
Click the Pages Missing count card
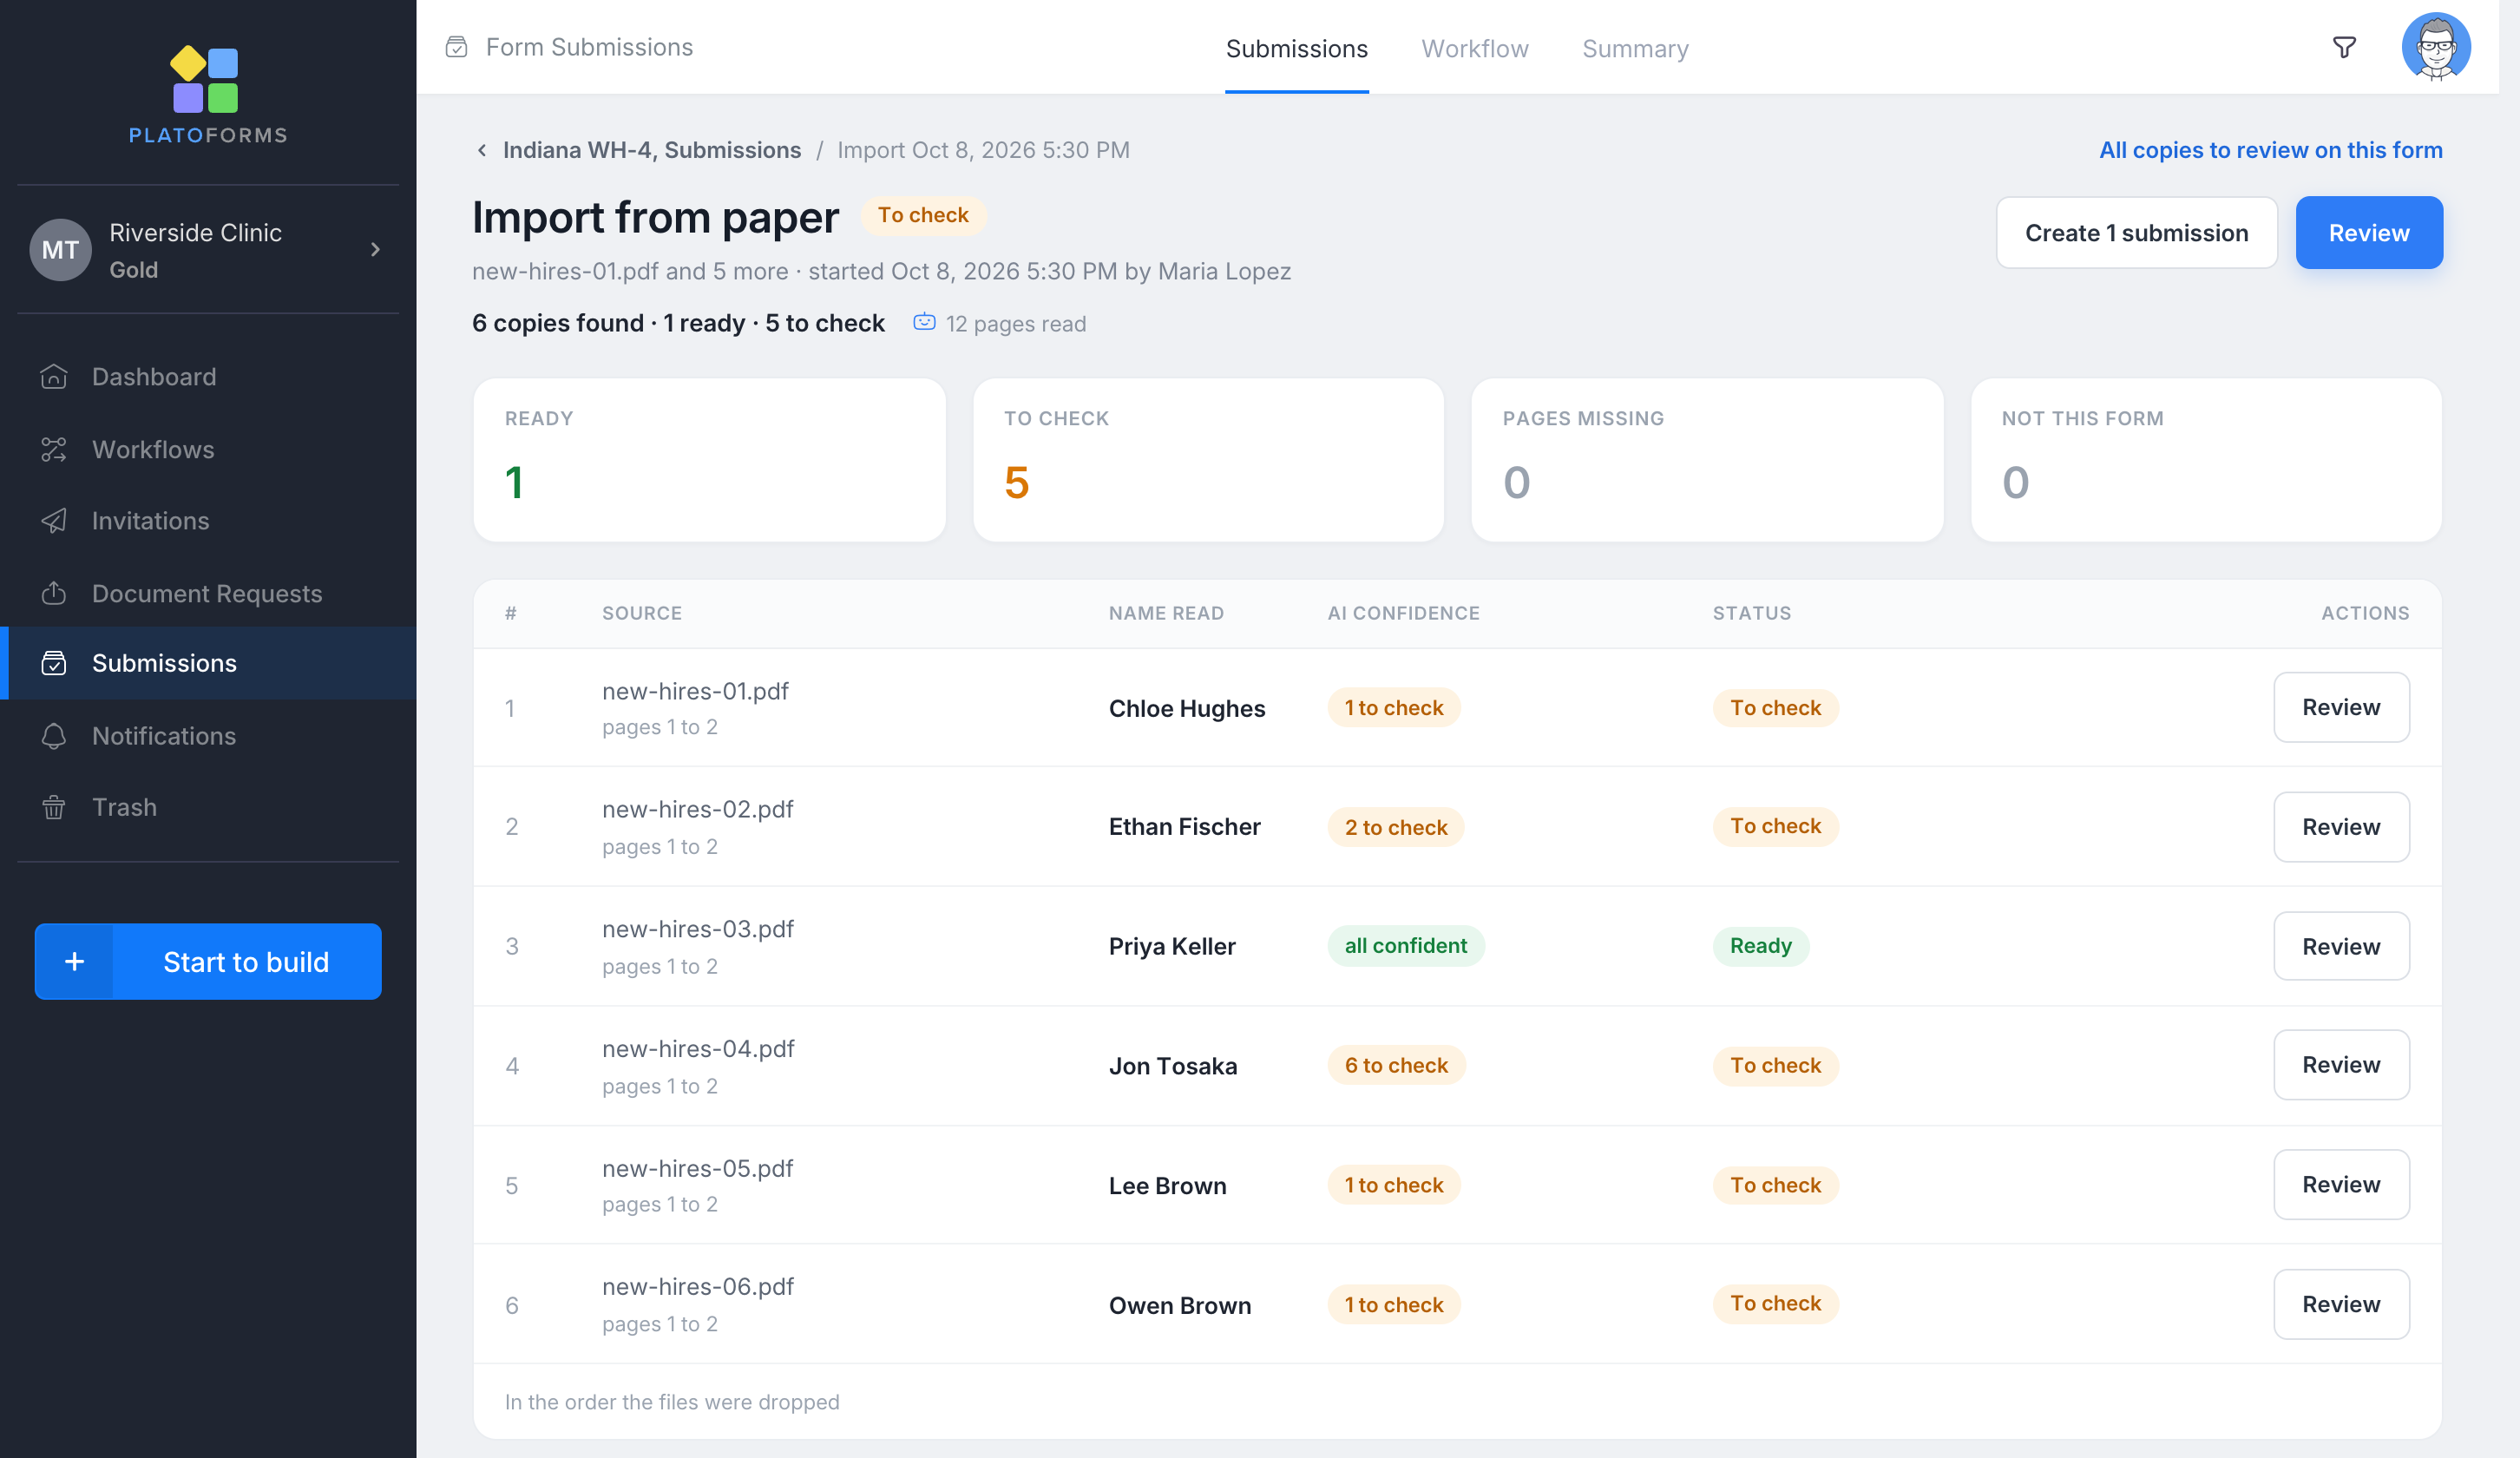click(1707, 460)
